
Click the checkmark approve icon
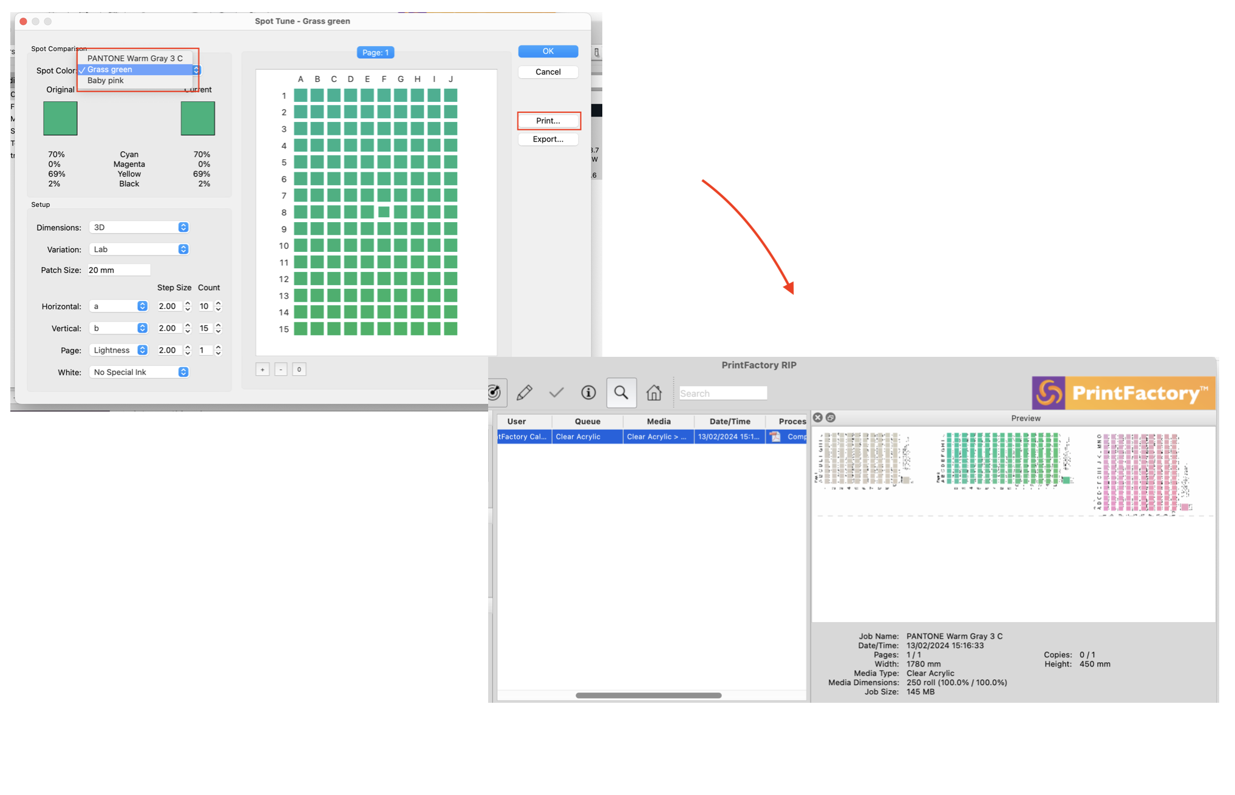556,393
